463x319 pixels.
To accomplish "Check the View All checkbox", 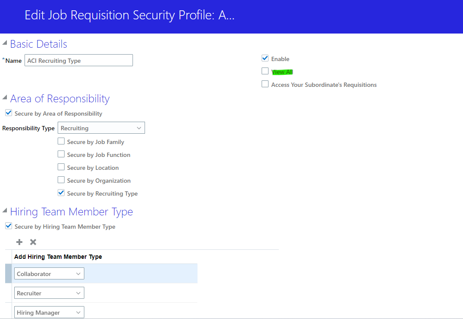I will coord(265,71).
